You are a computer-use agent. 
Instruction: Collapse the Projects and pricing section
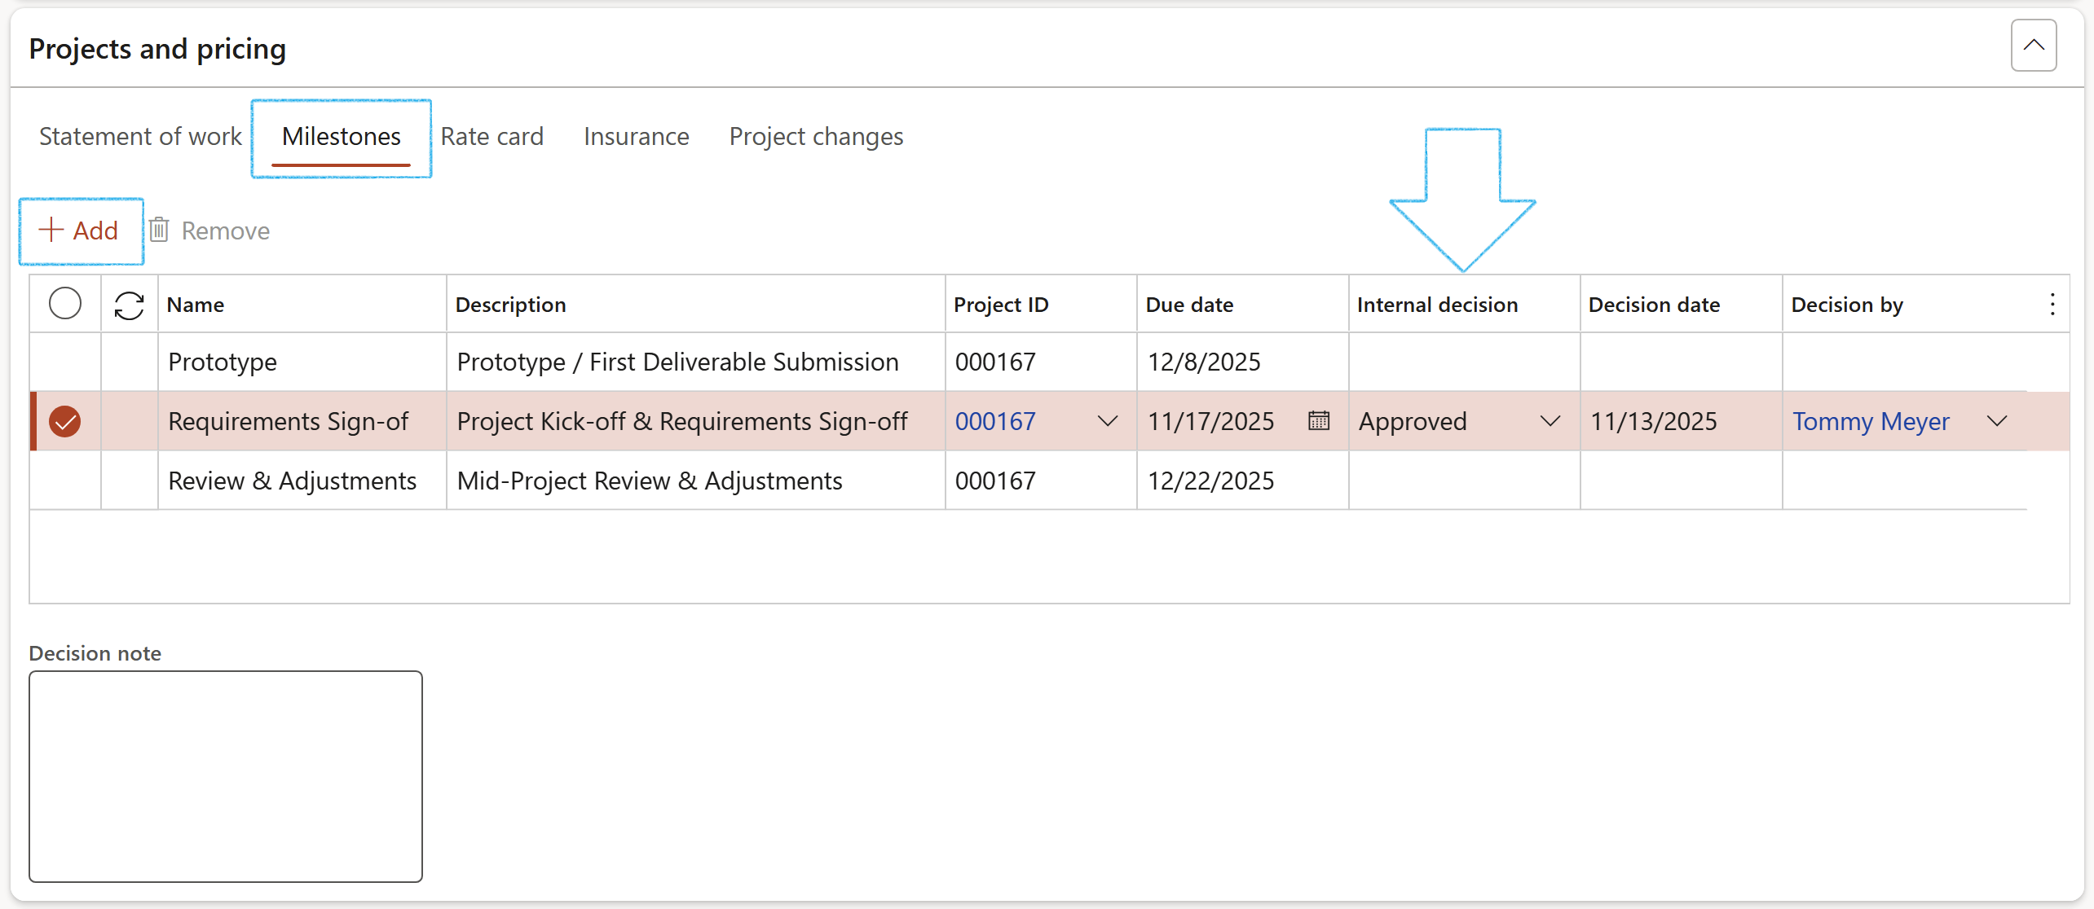point(2033,46)
